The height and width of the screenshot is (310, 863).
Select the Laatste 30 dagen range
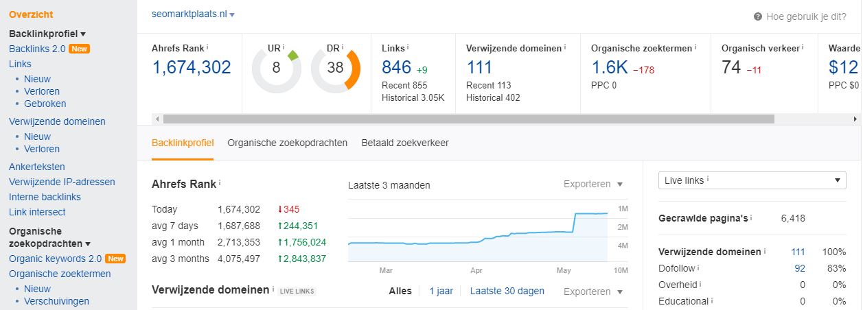(507, 291)
